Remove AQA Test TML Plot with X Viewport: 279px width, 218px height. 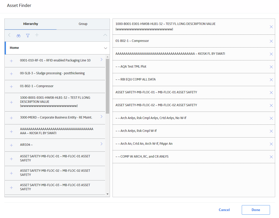pyautogui.click(x=271, y=67)
